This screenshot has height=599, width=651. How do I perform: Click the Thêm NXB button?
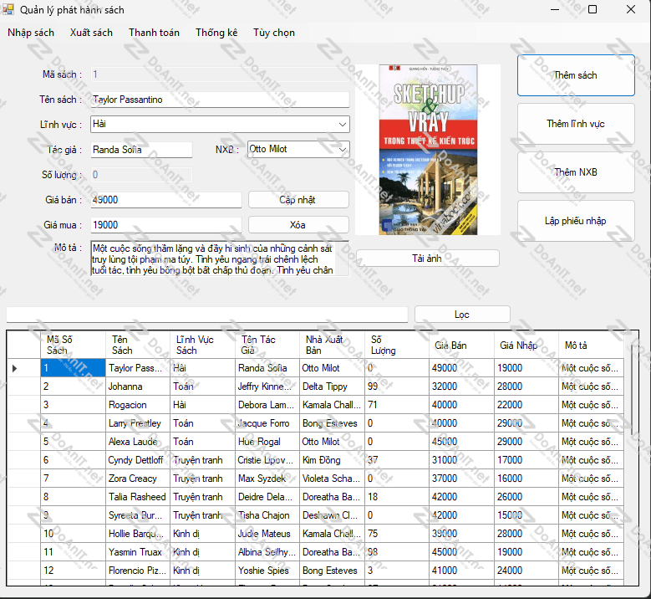576,172
